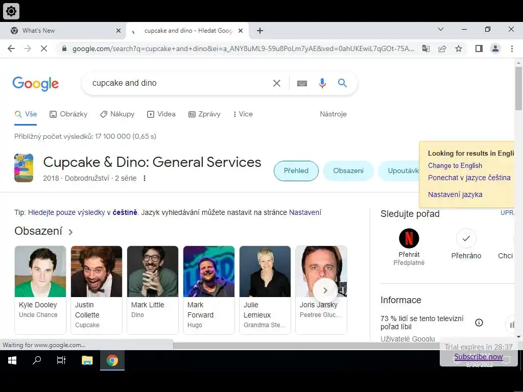Expand the Více menu
The width and height of the screenshot is (523, 392).
coord(243,114)
